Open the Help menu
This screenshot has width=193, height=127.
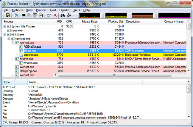click(x=86, y=10)
